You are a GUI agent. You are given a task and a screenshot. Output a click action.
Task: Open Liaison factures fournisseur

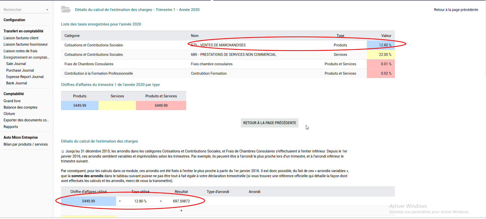(x=26, y=44)
